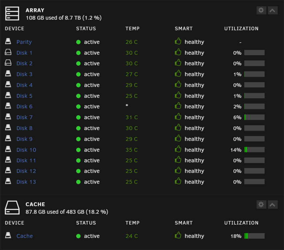
Task: Click the Parity disk drive icon
Action: click(8, 41)
